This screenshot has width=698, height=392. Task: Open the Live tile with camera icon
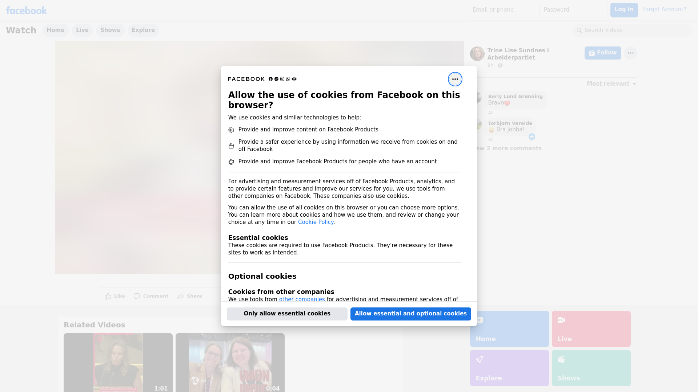pyautogui.click(x=591, y=329)
